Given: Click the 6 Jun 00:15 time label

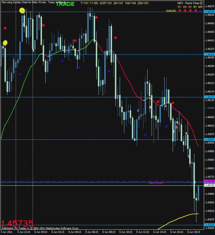Looking at the screenshot, I should point(41,232).
